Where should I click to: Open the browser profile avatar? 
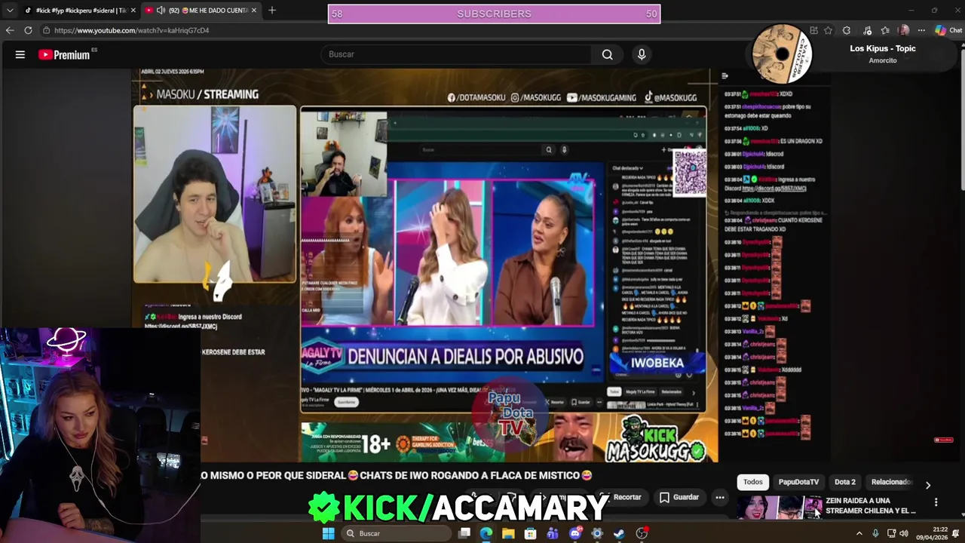click(904, 30)
